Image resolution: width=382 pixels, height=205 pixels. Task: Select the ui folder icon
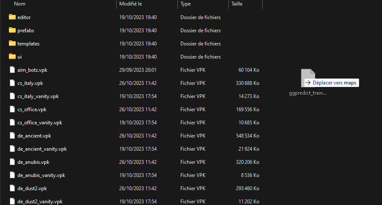(12, 56)
